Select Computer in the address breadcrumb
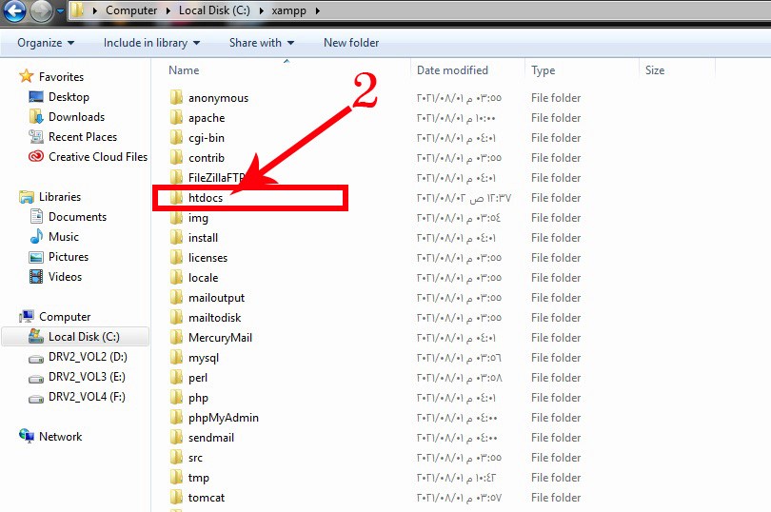Screen dimensions: 771x512 pos(131,10)
